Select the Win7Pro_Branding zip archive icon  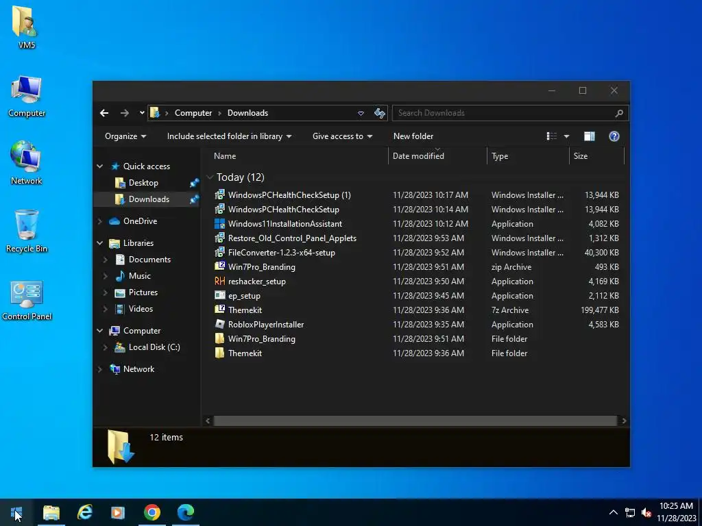tap(219, 266)
